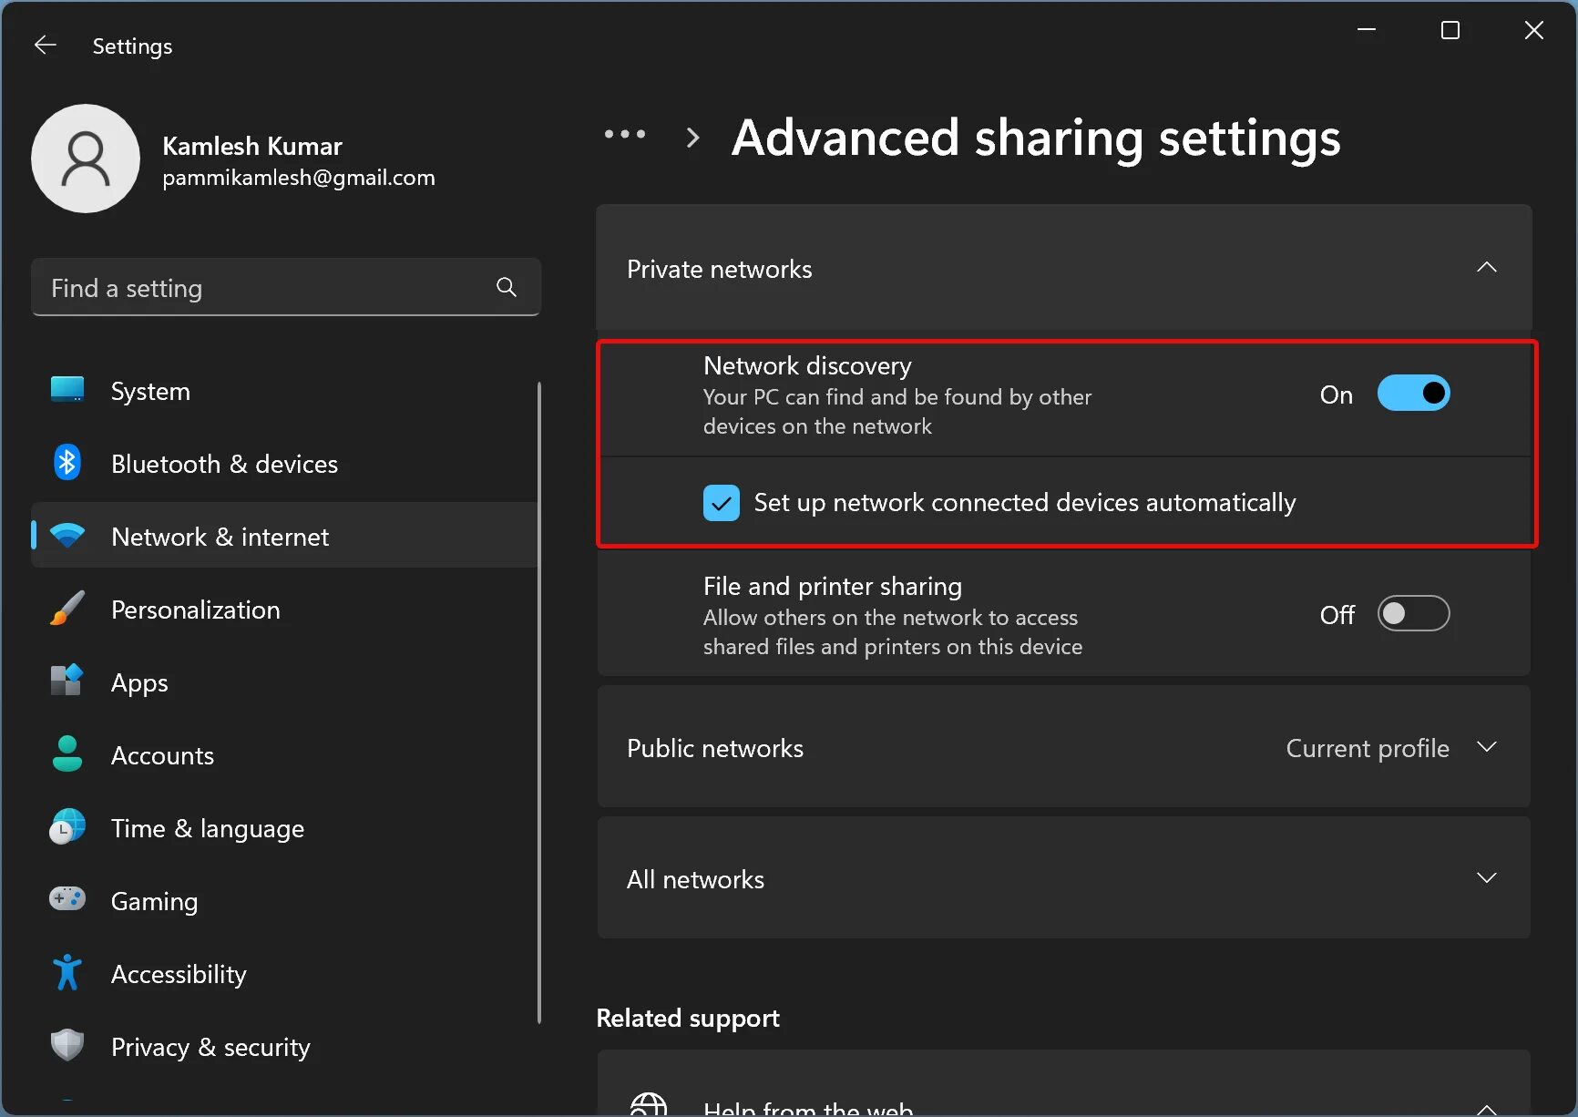Screen dimensions: 1578x1117
Task: Click the Gaming controller icon
Action: [67, 900]
